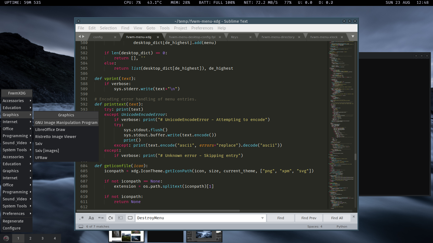Open the Goto menu
433x243 pixels.
[151, 28]
